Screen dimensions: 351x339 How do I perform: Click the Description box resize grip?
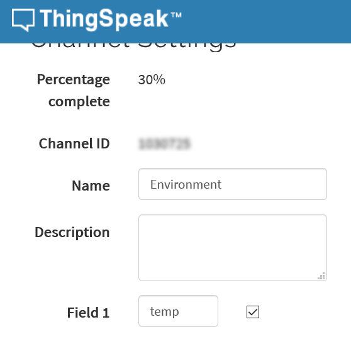(321, 276)
